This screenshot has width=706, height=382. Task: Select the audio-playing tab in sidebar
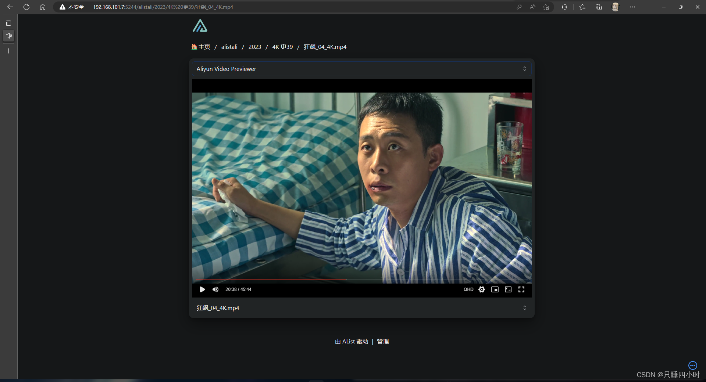[9, 36]
